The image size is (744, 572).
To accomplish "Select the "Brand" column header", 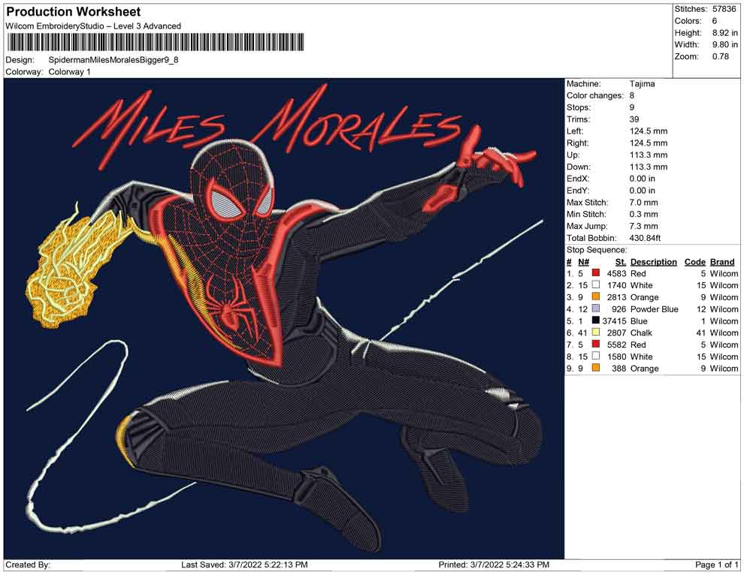I will (722, 261).
